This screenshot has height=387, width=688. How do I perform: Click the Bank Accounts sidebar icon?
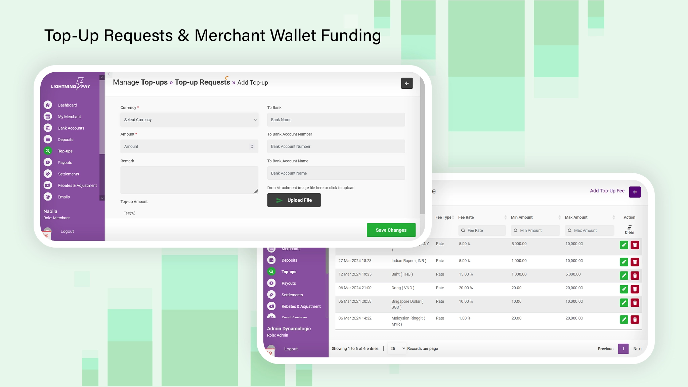pyautogui.click(x=48, y=128)
